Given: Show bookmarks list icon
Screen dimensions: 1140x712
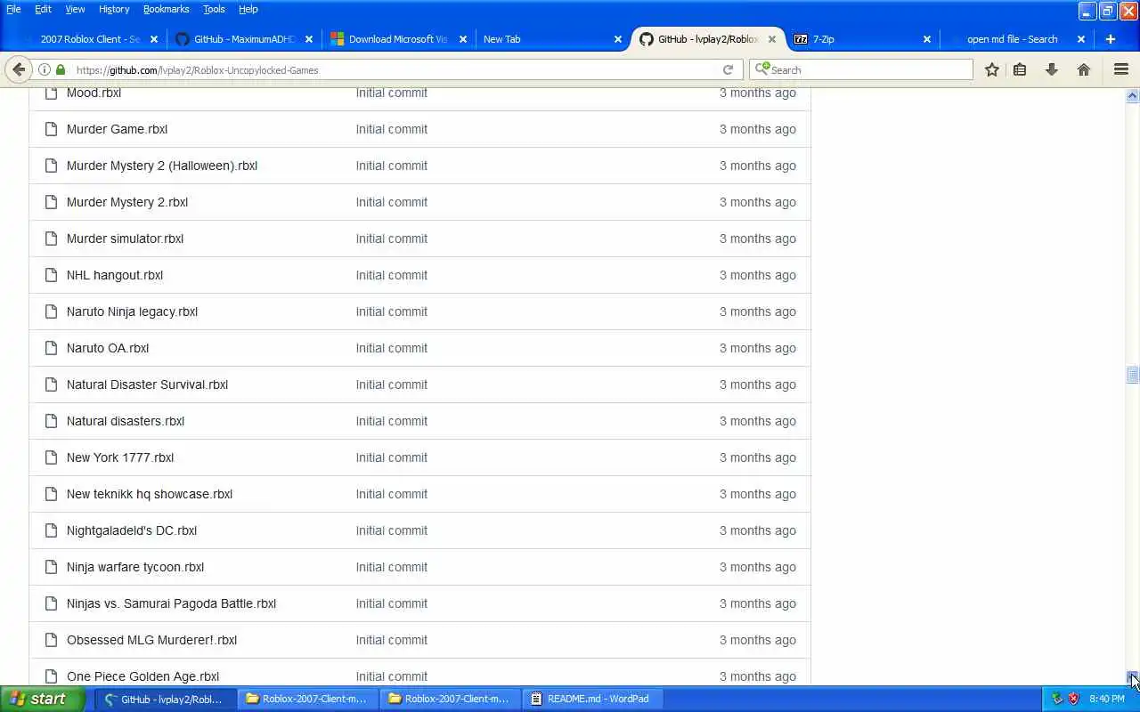Looking at the screenshot, I should point(1020,69).
